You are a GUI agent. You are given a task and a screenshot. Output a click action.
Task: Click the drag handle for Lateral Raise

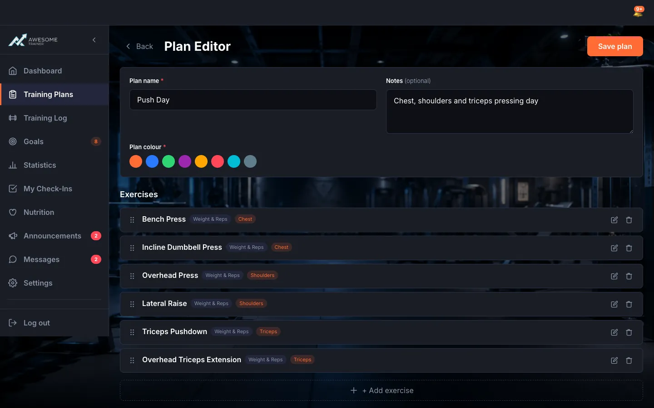pos(132,304)
